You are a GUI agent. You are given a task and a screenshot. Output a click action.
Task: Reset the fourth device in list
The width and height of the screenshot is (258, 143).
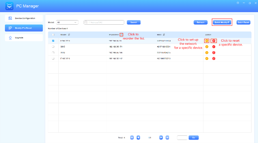pyautogui.click(x=214, y=58)
